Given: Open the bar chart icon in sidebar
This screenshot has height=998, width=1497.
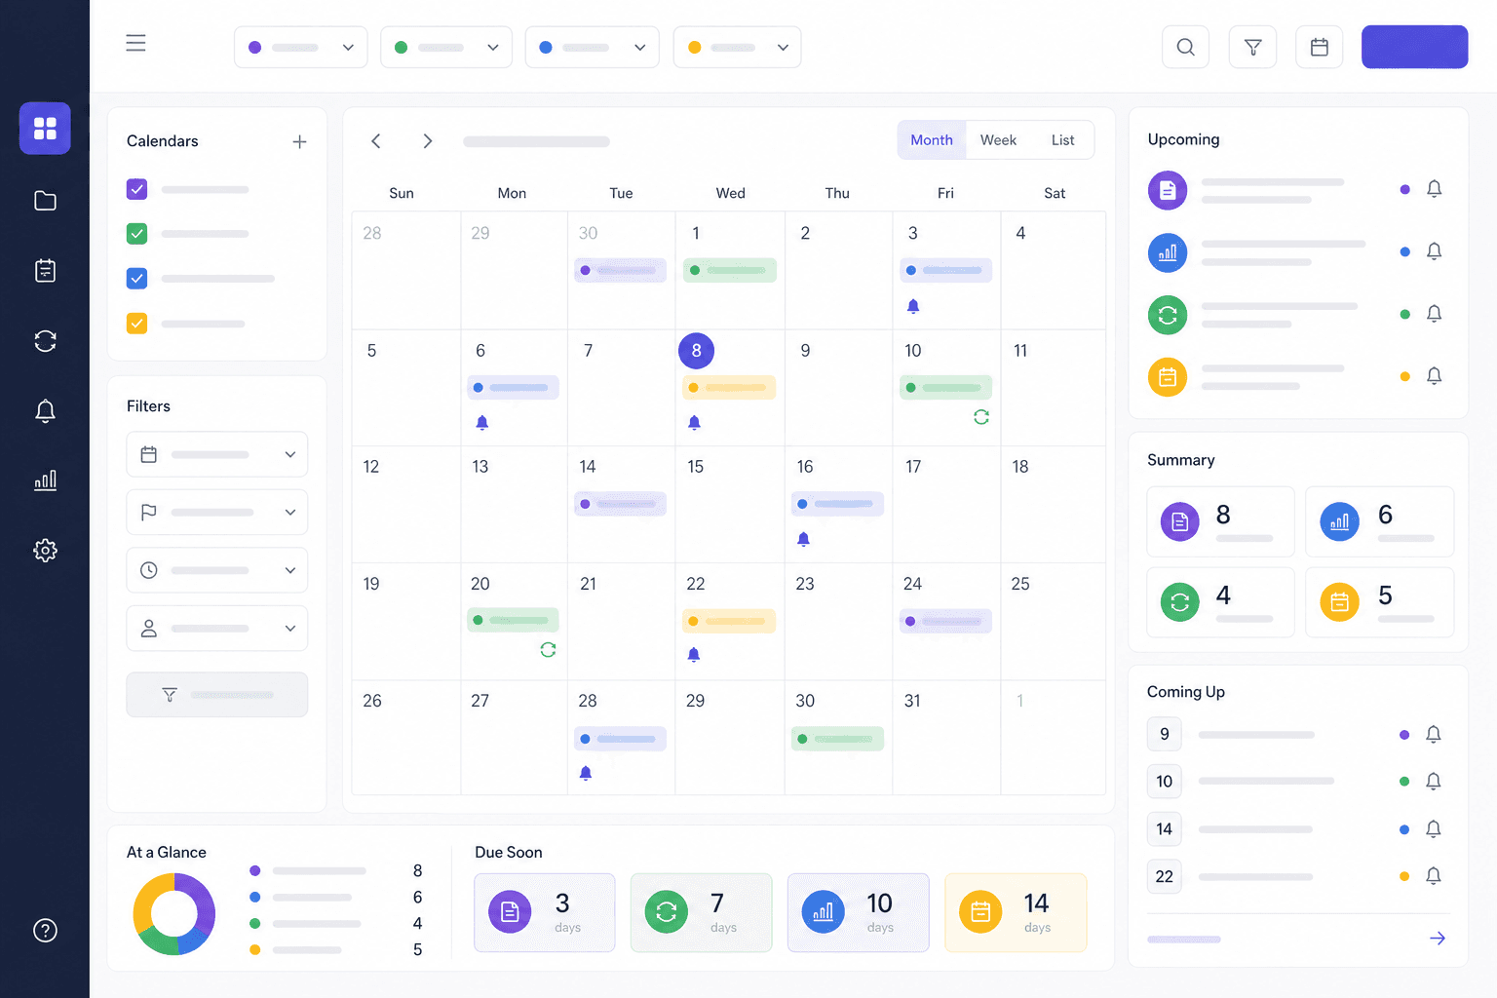Looking at the screenshot, I should tap(45, 480).
